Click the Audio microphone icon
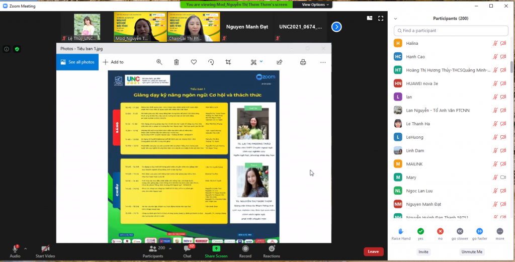 coord(15,248)
